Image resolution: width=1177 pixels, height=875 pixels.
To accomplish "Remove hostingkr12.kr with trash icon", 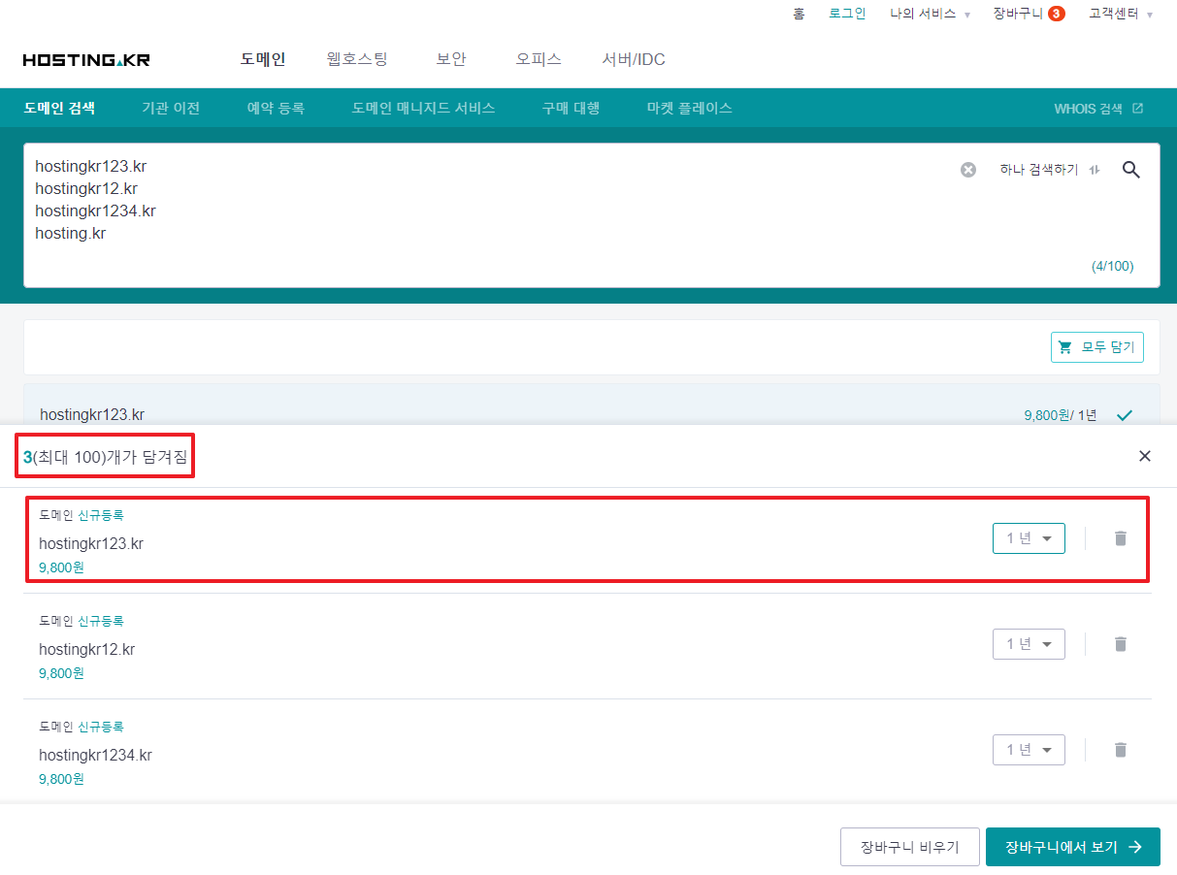I will [x=1121, y=644].
